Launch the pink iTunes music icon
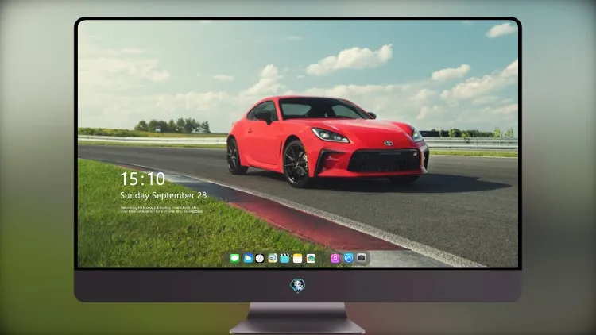This screenshot has width=596, height=335. point(335,259)
